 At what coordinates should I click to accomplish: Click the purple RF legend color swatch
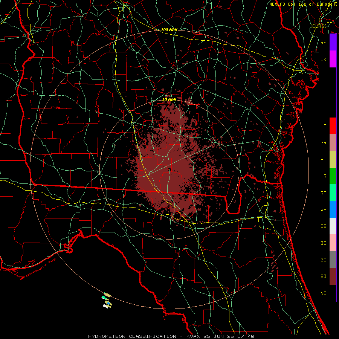coord(333,42)
